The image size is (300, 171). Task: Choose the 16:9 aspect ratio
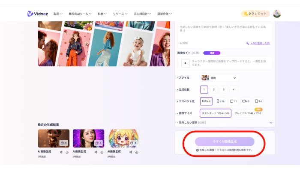[x=206, y=101]
